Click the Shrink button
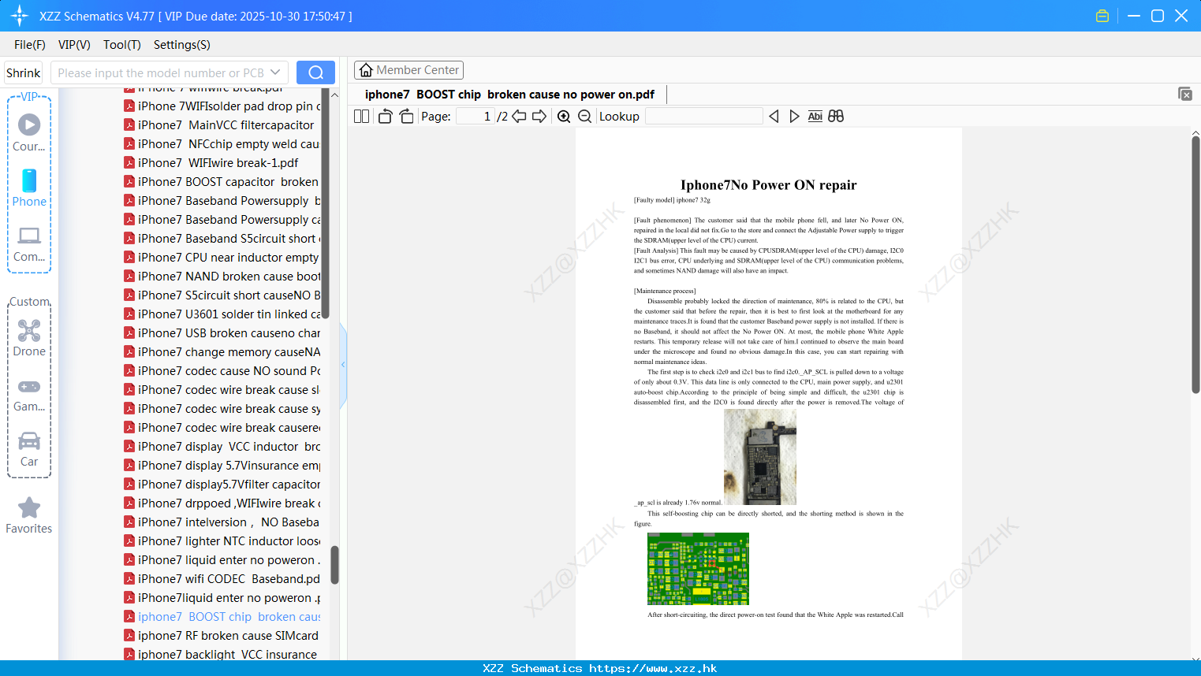 tap(23, 72)
